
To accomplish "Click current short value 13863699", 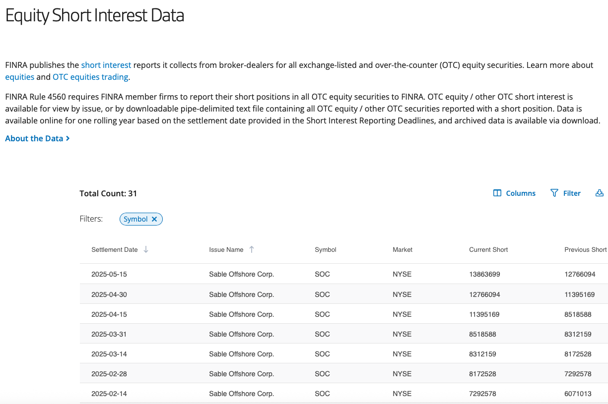I will coord(484,274).
